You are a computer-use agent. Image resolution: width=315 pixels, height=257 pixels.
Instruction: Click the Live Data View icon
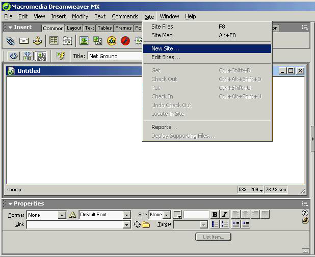[60, 56]
